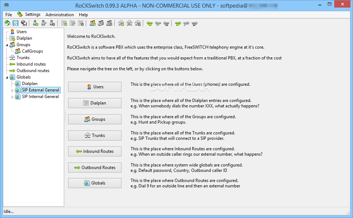Click the Edit inbound route icon
The width and height of the screenshot is (353, 218).
pyautogui.click(x=158, y=23)
